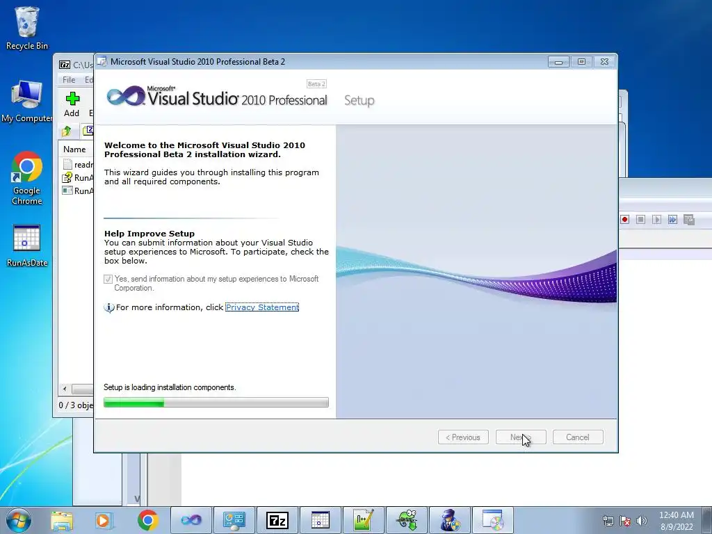712x534 pixels.
Task: Click the Help Improve Setup heading
Action: click(149, 234)
